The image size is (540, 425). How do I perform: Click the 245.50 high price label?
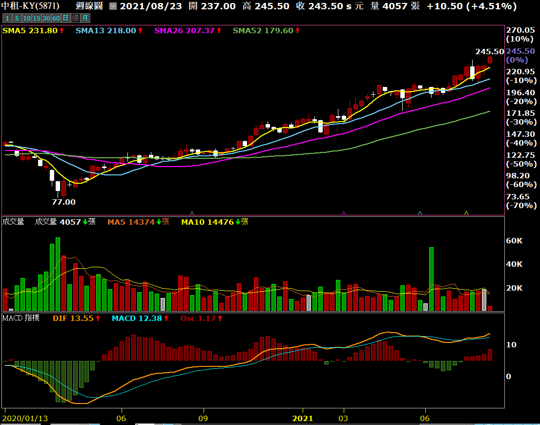click(x=489, y=51)
